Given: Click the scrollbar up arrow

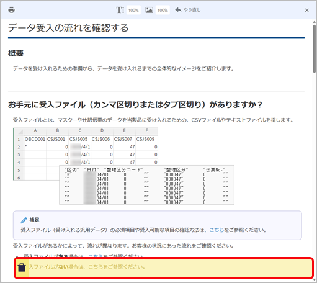Looking at the screenshot, I should click(x=315, y=22).
